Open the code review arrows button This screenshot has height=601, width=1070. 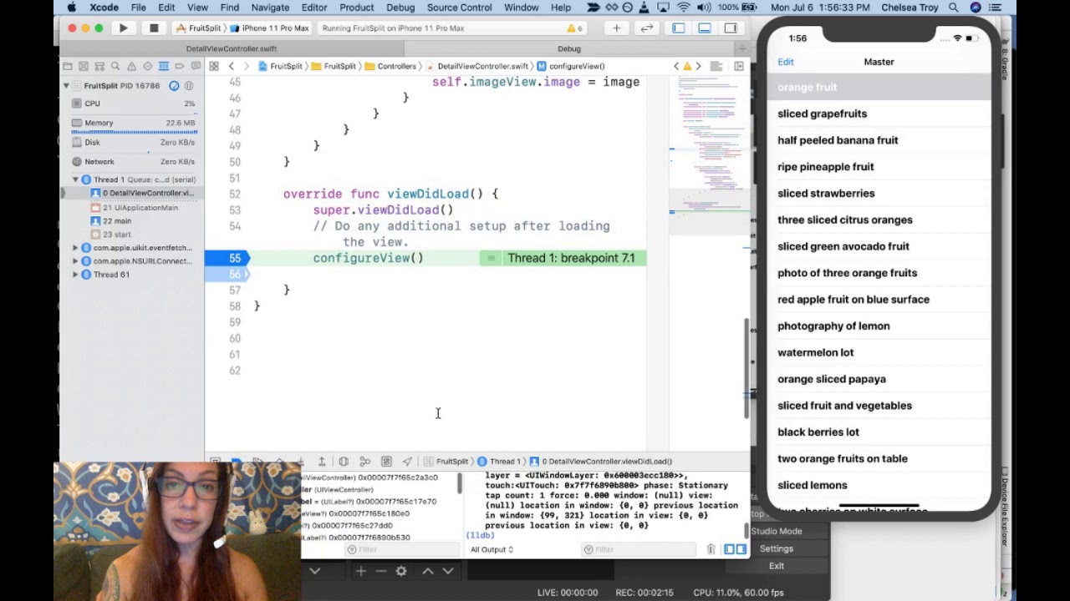tap(646, 28)
